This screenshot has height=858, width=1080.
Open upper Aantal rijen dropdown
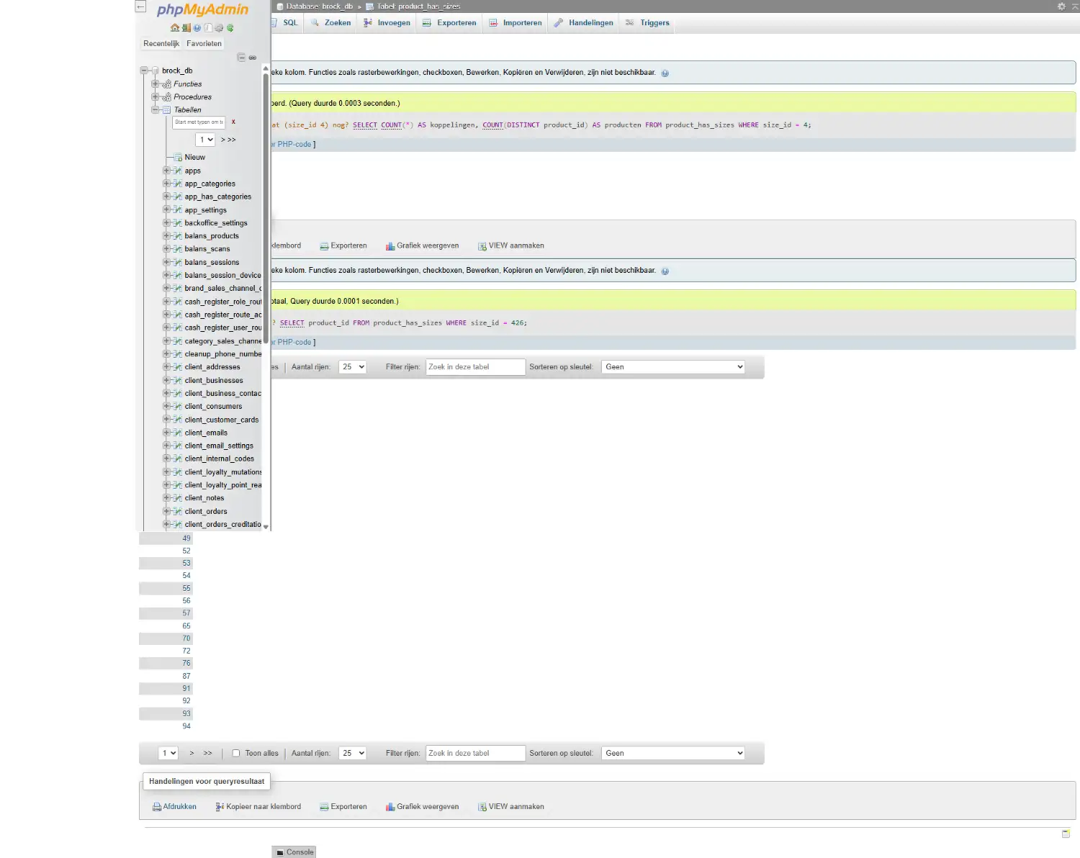coord(353,367)
